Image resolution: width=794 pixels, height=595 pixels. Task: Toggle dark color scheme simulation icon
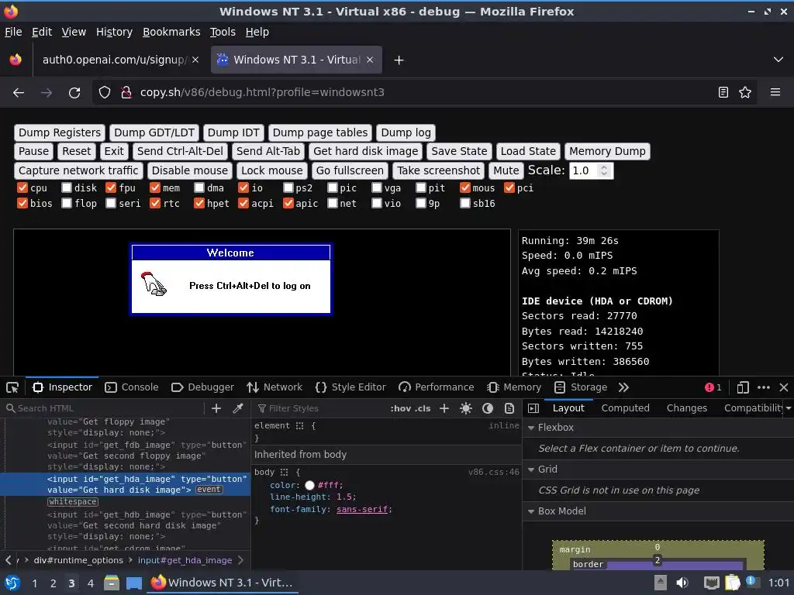point(488,408)
